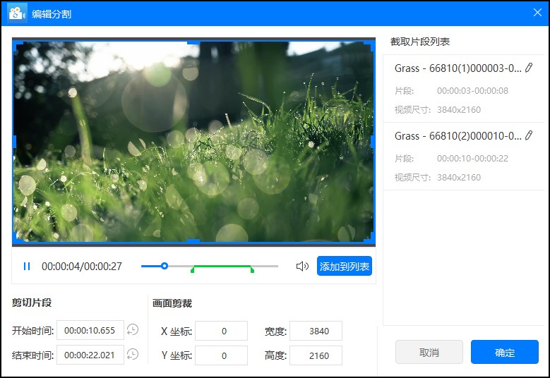Click the Y 坐标 input field
Viewport: 550px width, 378px height.
coord(221,355)
